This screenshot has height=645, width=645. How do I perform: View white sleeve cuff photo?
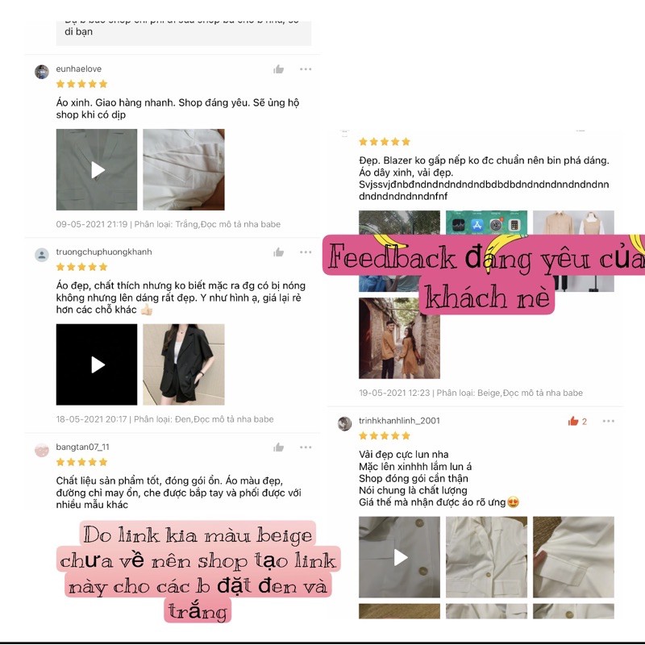click(x=573, y=557)
